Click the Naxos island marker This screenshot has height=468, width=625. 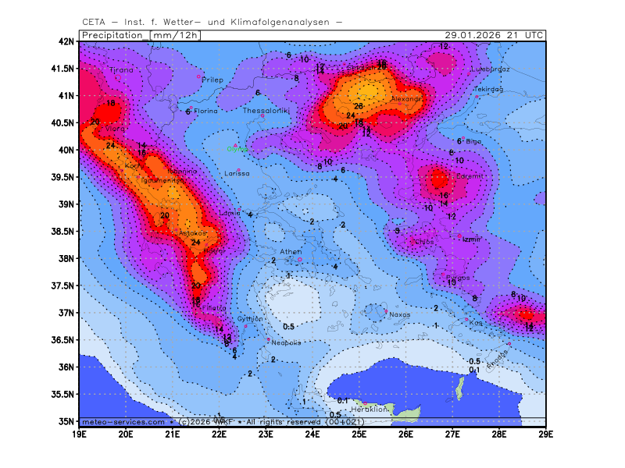[385, 311]
